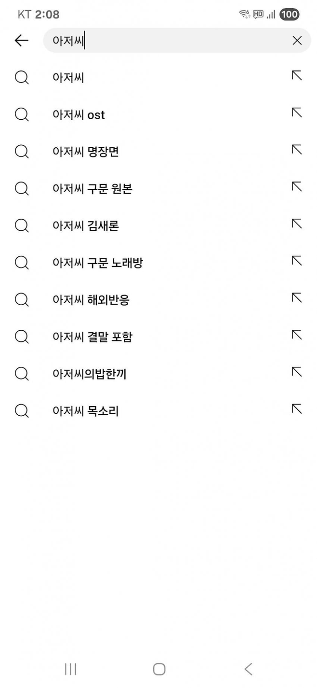Tap the magnifier icon next to 아저씨 명장면

click(x=22, y=152)
